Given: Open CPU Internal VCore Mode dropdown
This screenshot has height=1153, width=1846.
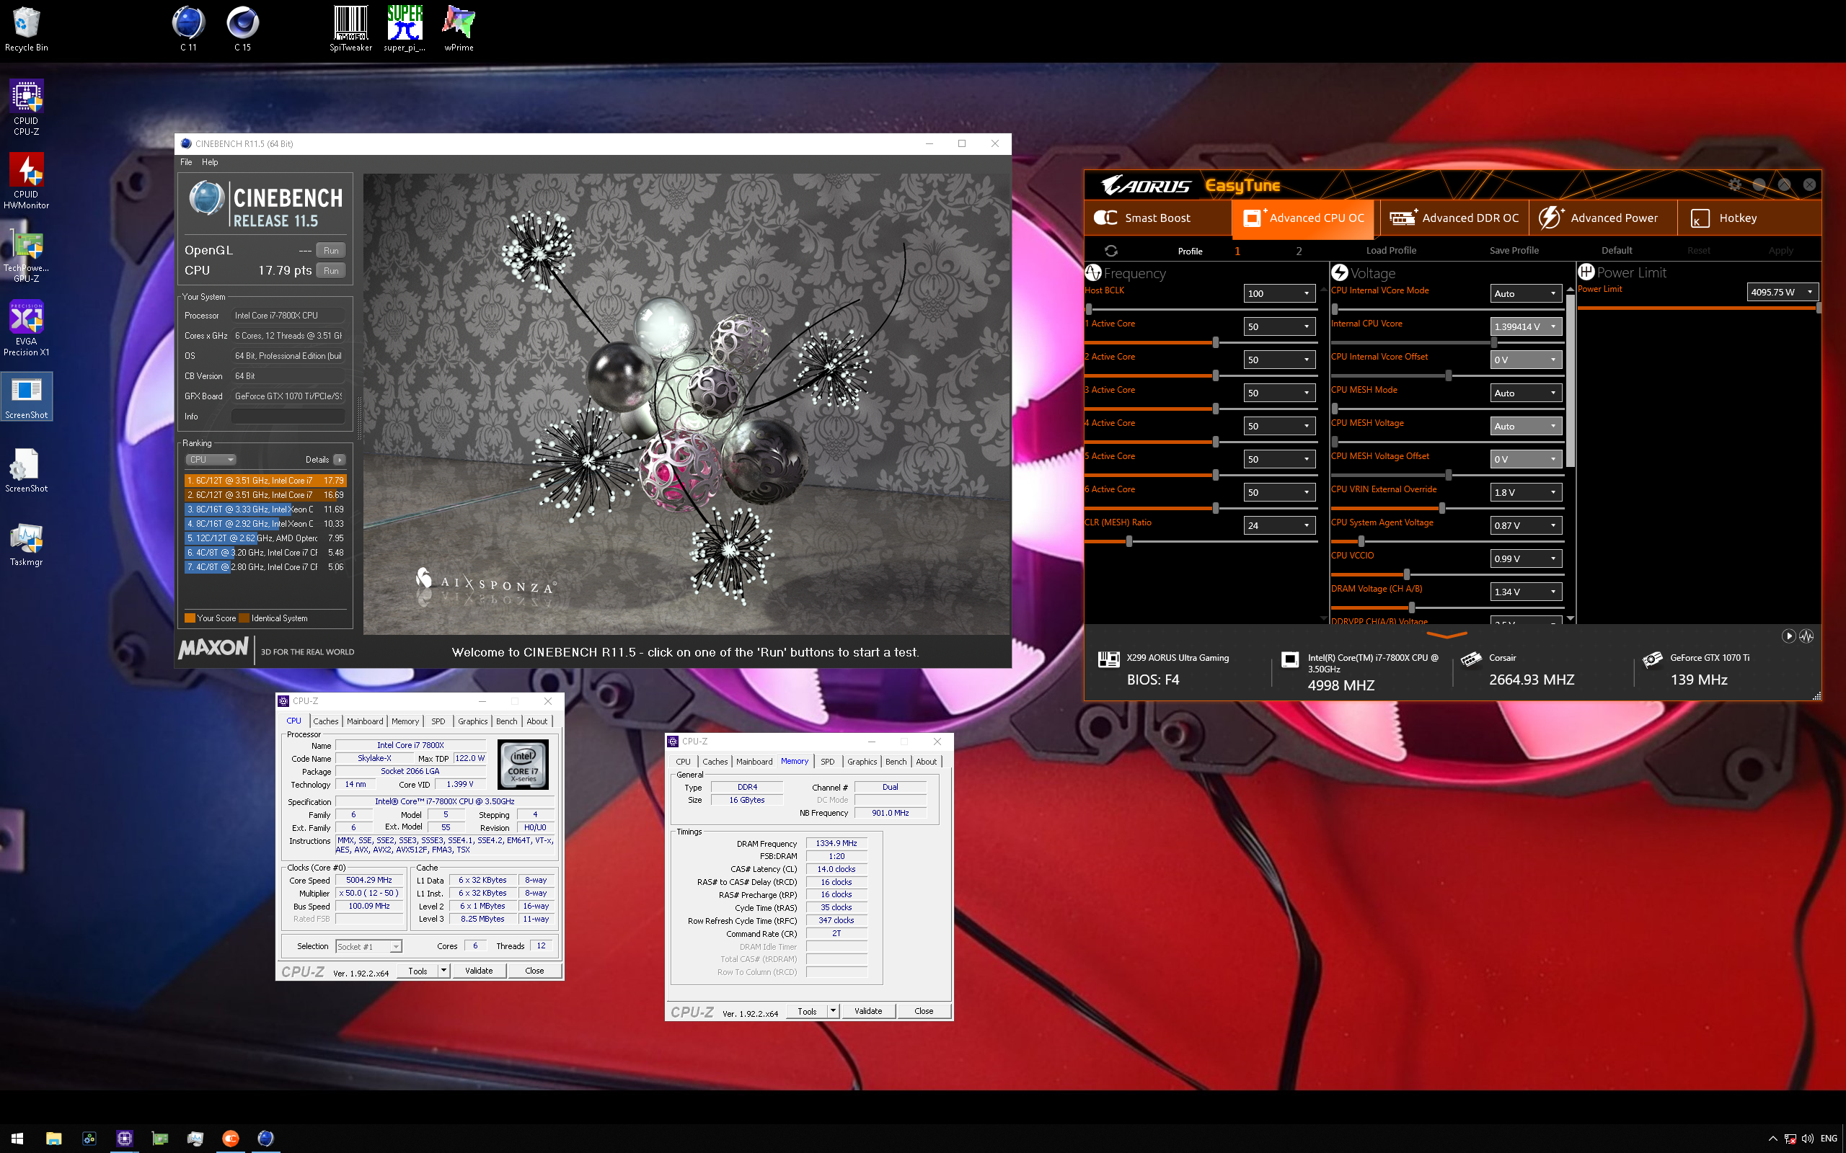Looking at the screenshot, I should tap(1526, 293).
